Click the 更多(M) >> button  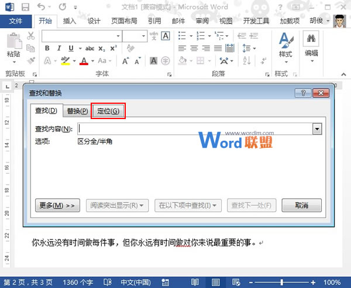(57, 205)
